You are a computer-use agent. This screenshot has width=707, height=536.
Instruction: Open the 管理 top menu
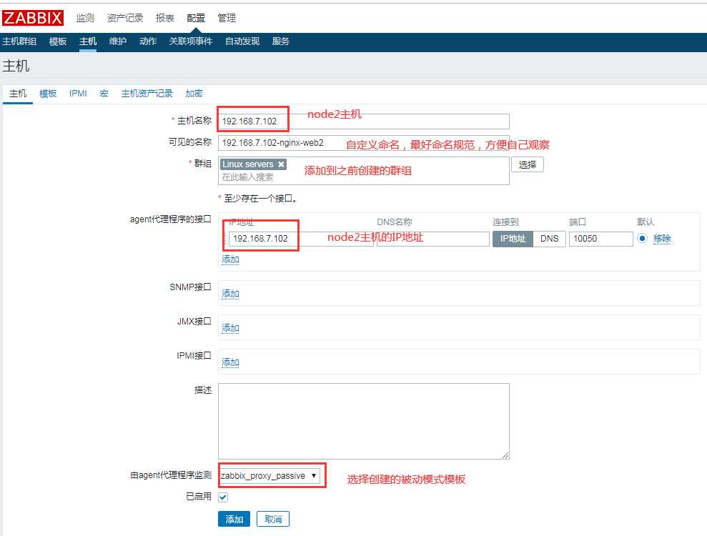pyautogui.click(x=227, y=18)
